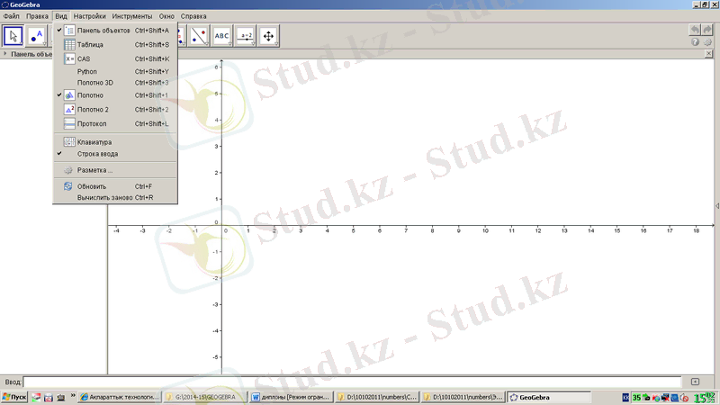Image resolution: width=720 pixels, height=405 pixels.
Task: Expand the Панель объектов header triangle
Action: [x=5, y=54]
